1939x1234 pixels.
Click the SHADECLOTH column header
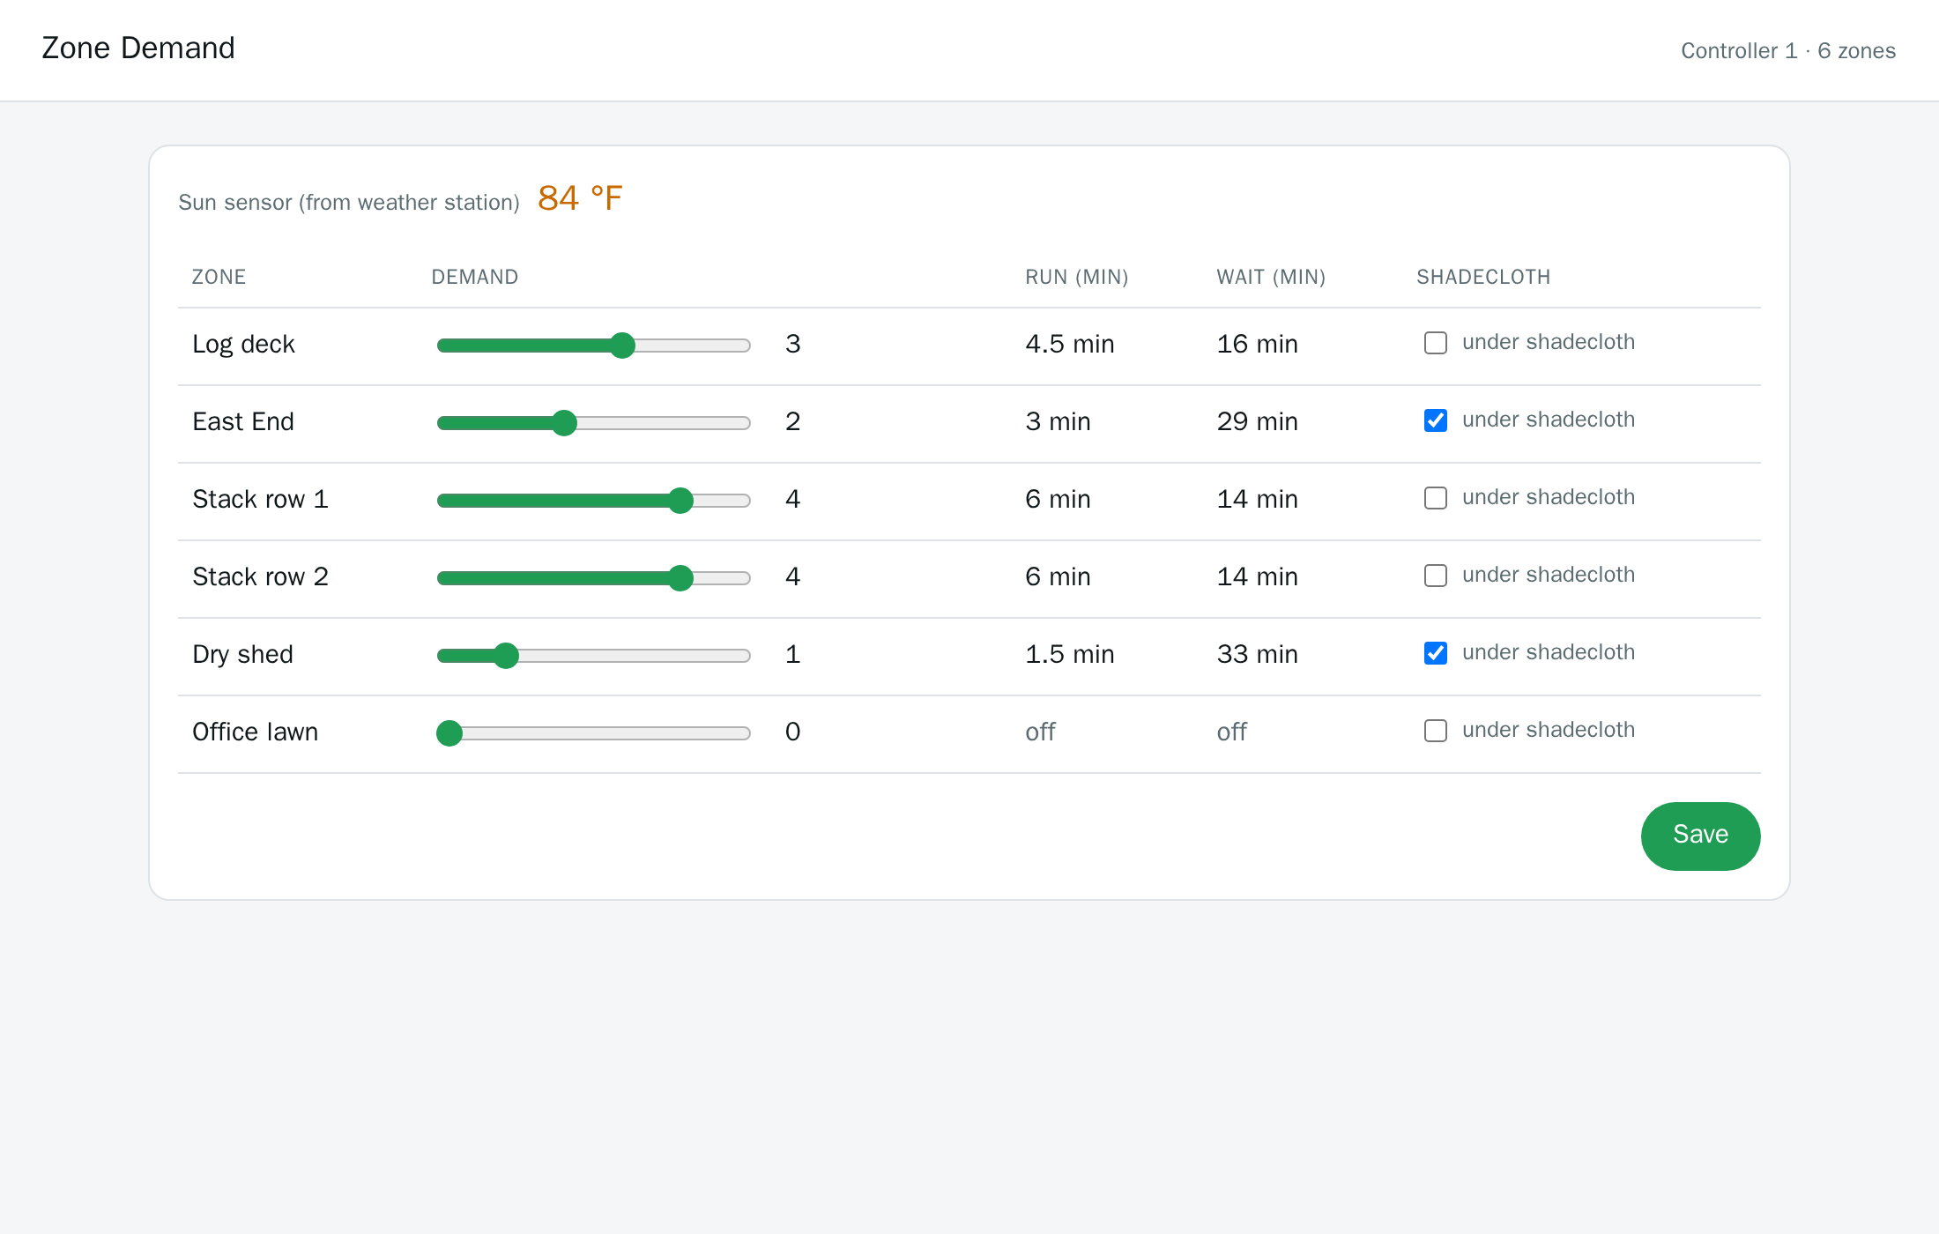tap(1483, 277)
